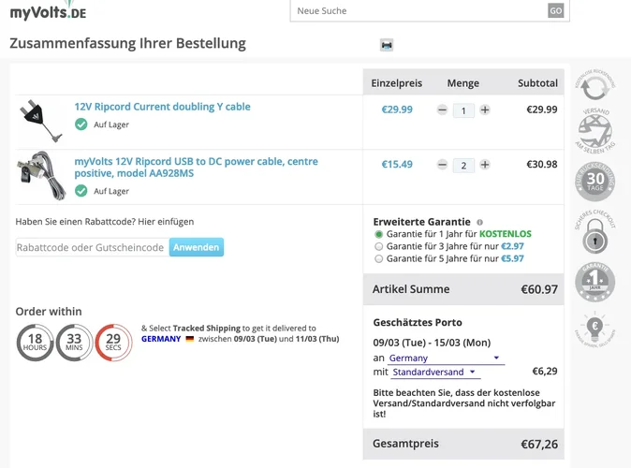Decrease quantity of the Y cable
Image resolution: width=631 pixels, height=468 pixels.
[442, 110]
